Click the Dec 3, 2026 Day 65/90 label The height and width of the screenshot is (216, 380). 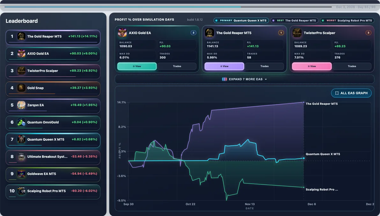coord(356,7)
